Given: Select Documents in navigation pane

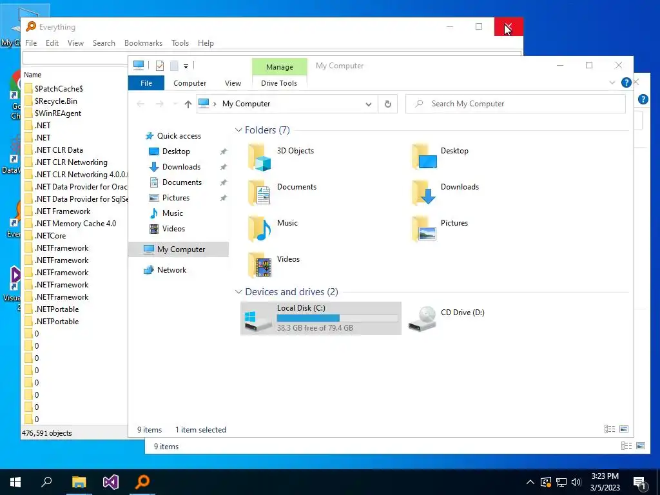Looking at the screenshot, I should pos(182,182).
